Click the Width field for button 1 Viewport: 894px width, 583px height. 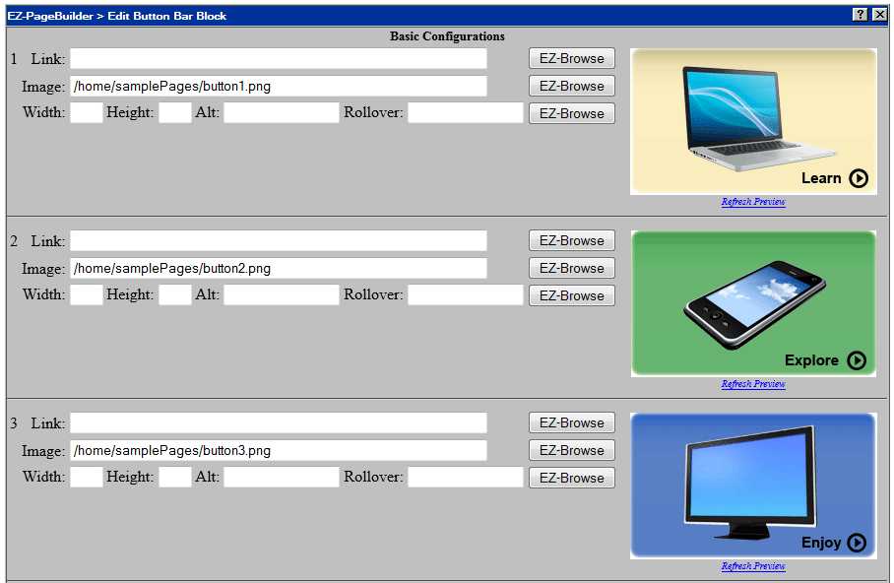(x=87, y=112)
